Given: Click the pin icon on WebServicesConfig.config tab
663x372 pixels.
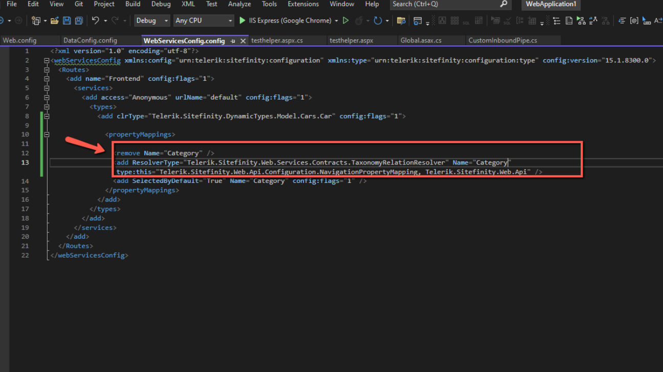Looking at the screenshot, I should pos(233,40).
